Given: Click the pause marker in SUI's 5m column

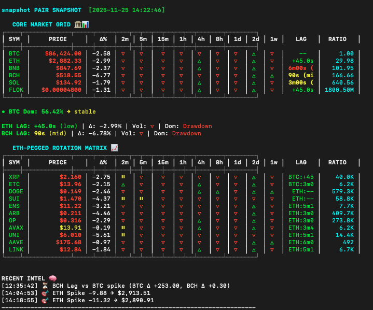Looking at the screenshot, I should point(141,199).
